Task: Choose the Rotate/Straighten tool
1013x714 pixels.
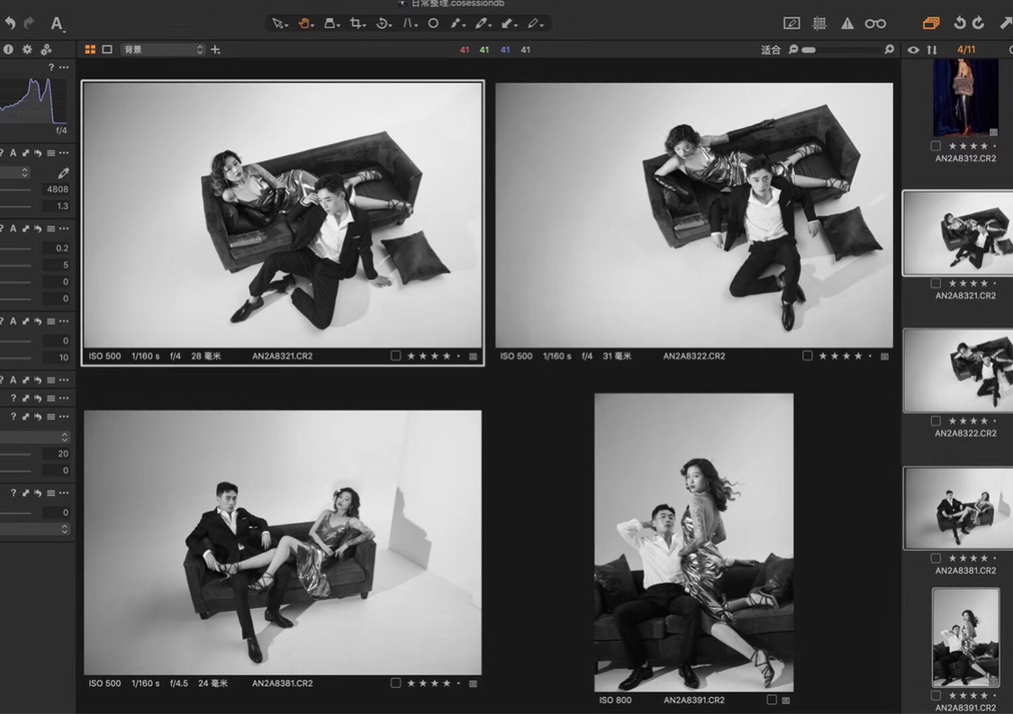Action: [383, 23]
